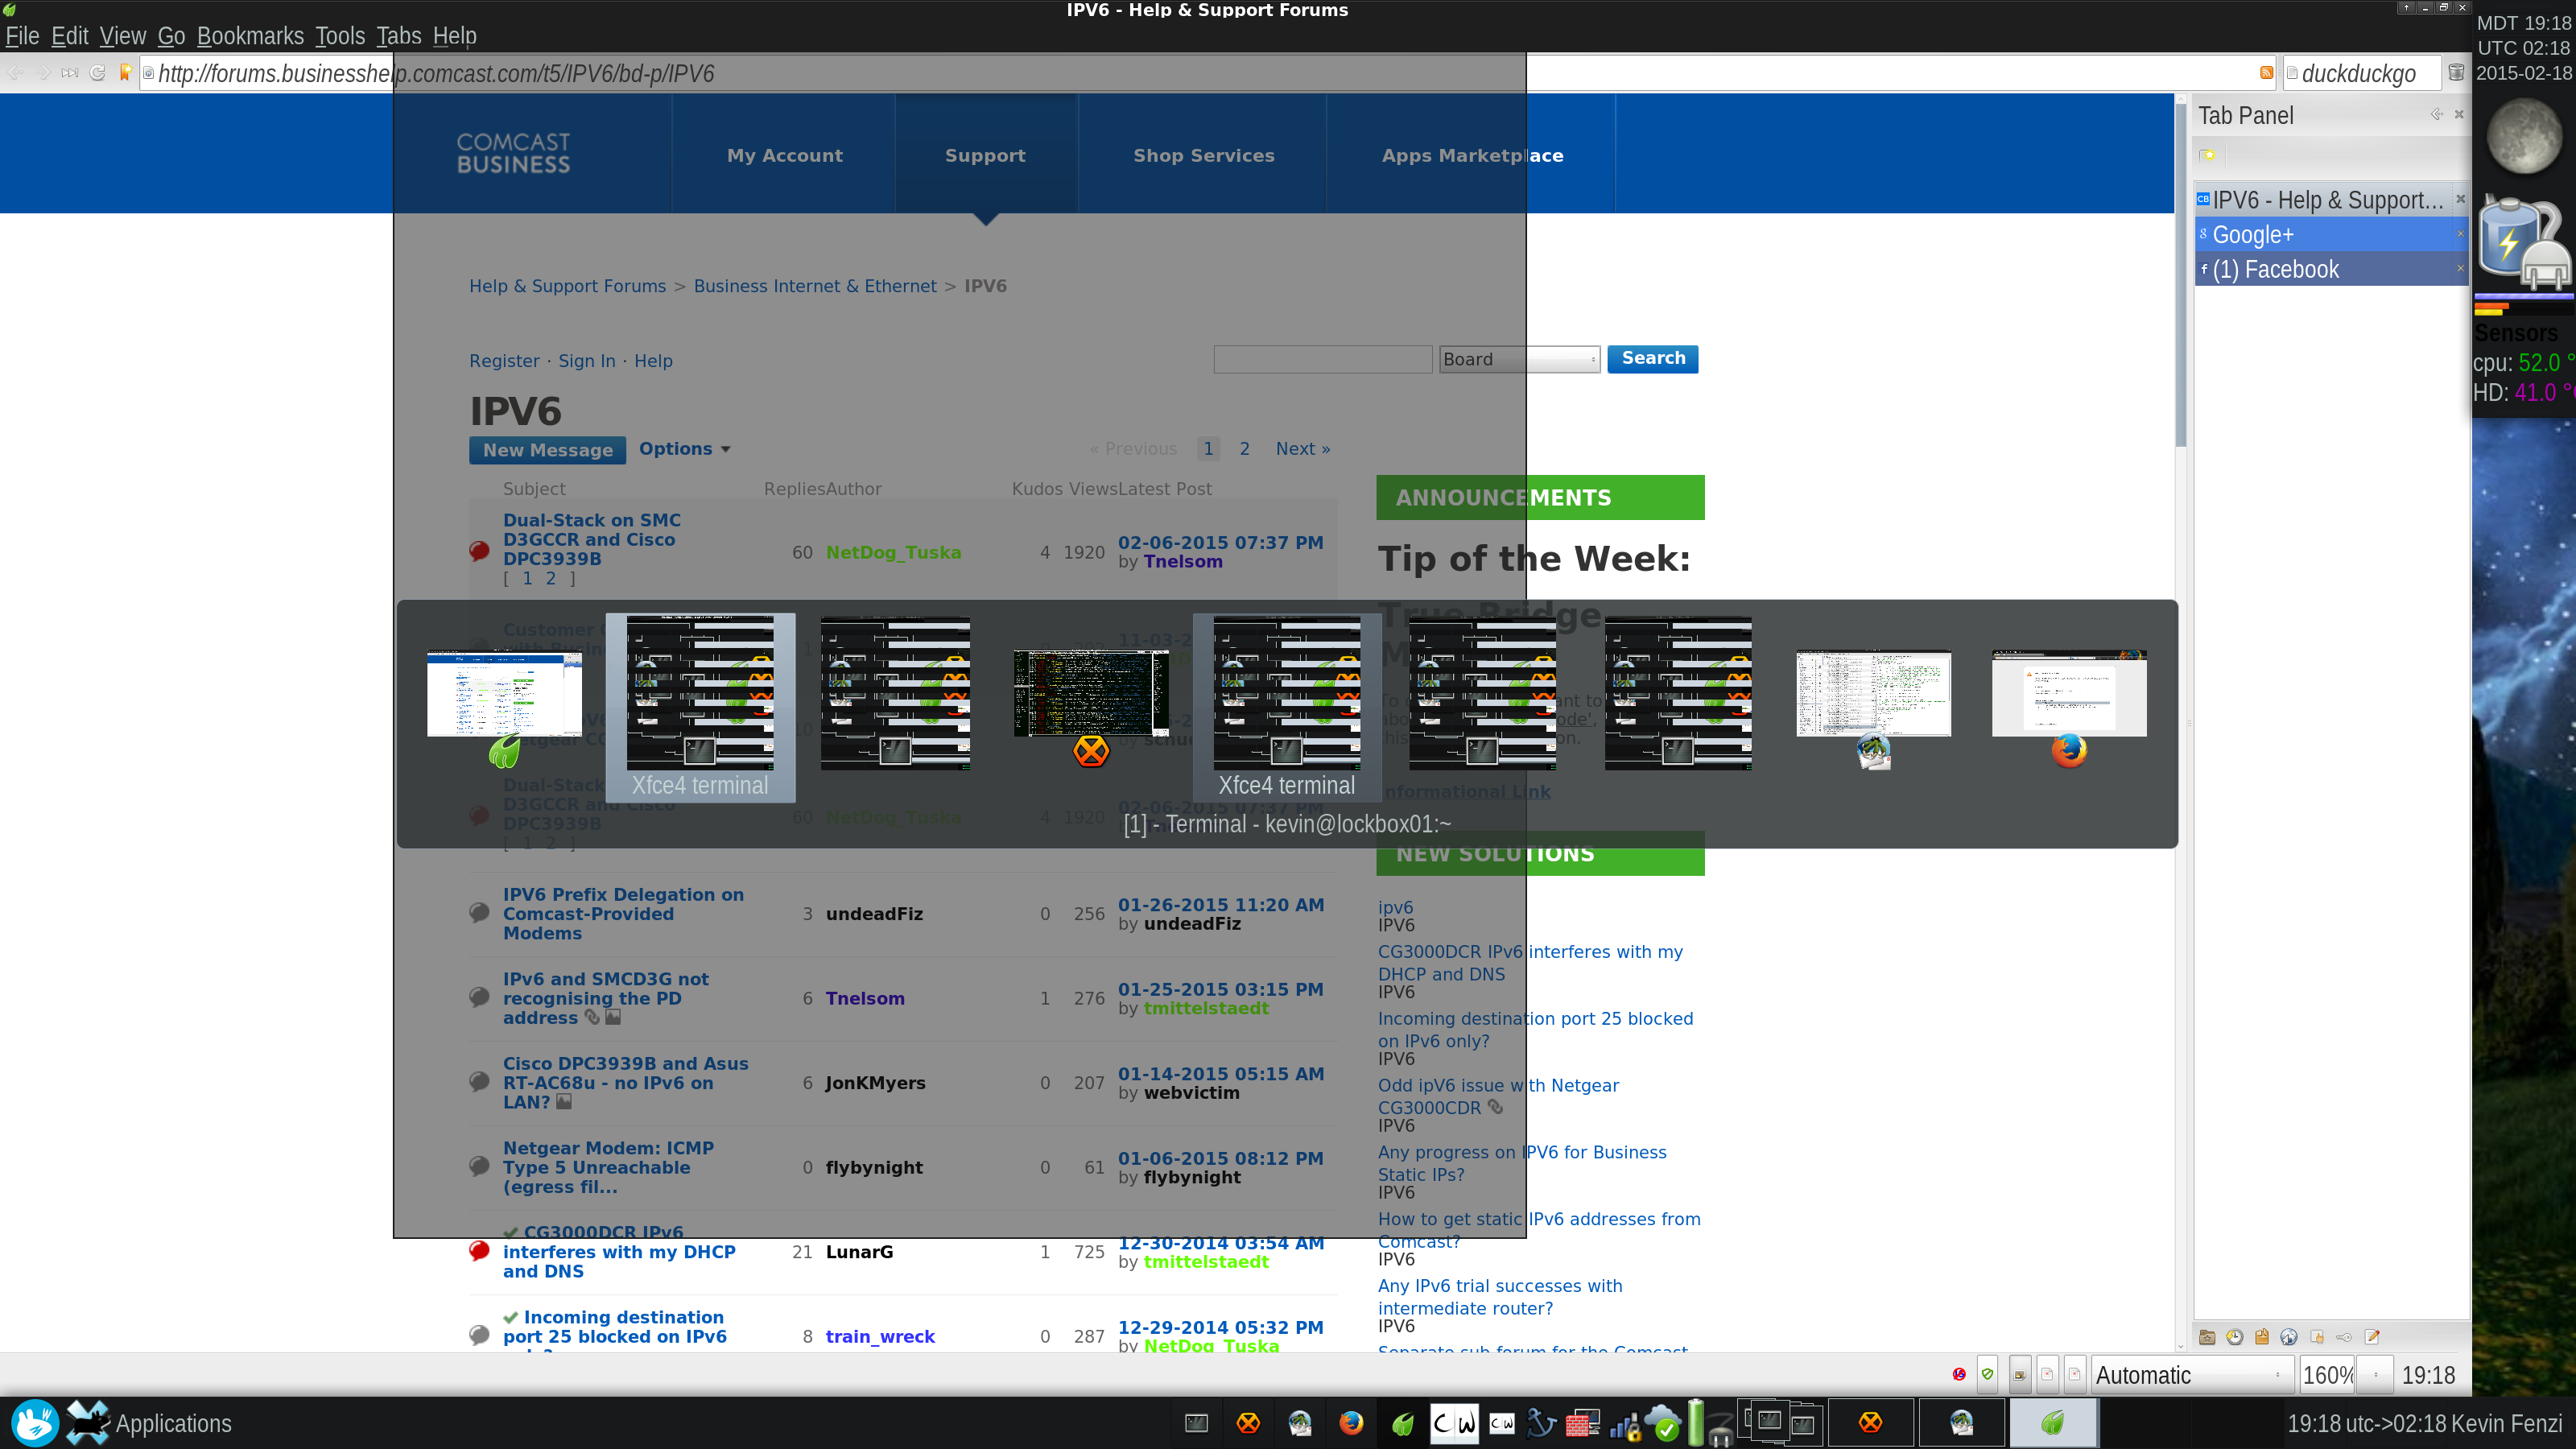Launch Firefox from the bottom panel

click(x=1351, y=1423)
